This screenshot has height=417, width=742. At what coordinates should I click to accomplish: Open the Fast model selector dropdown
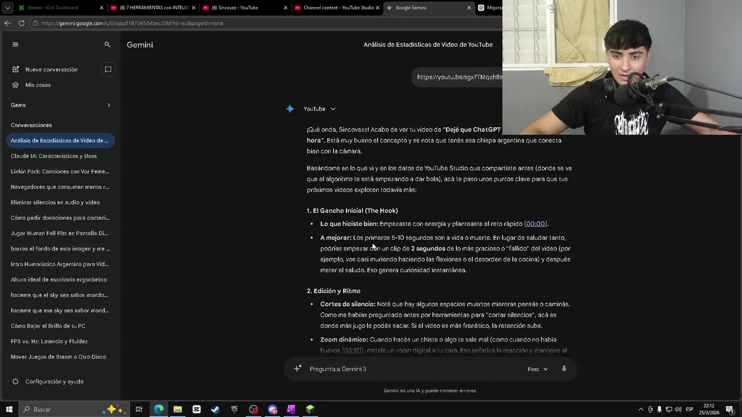[x=537, y=369]
